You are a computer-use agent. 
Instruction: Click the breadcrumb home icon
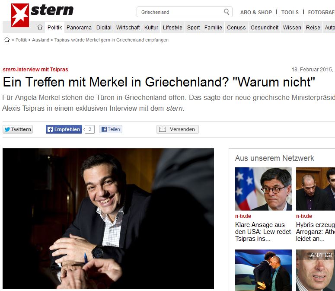(6, 39)
